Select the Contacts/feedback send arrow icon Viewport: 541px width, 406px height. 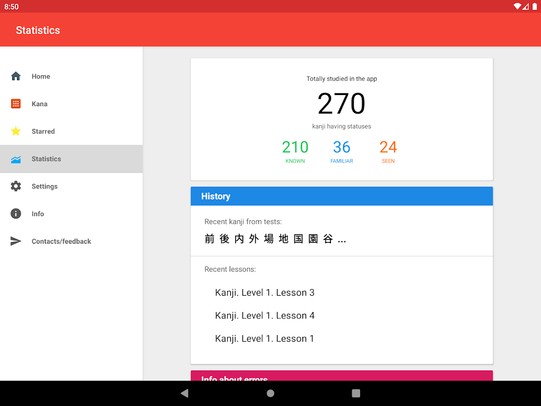click(16, 241)
